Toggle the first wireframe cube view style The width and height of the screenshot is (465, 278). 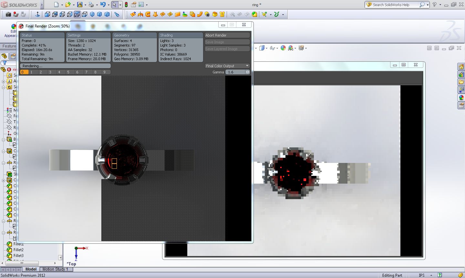click(x=47, y=14)
